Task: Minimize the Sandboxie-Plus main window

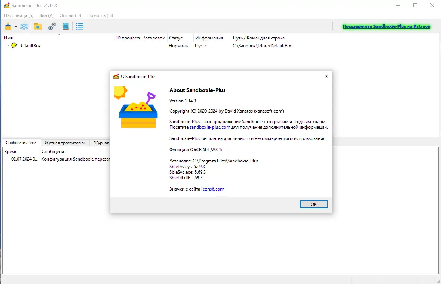Action: point(398,5)
